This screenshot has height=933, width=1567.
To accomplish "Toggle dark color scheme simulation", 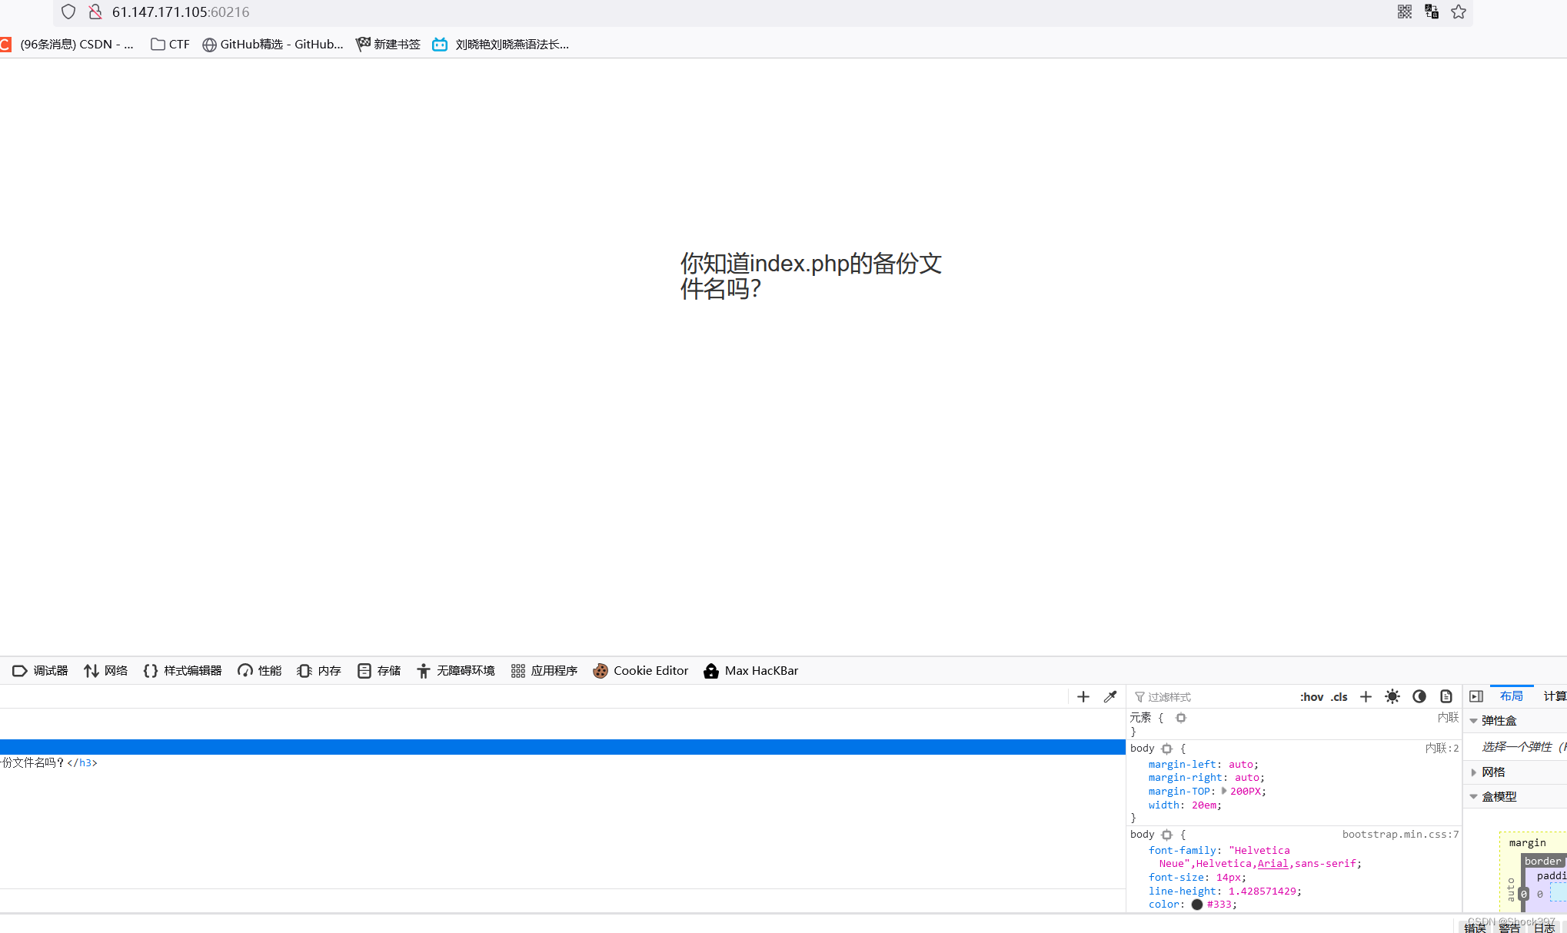I will pyautogui.click(x=1419, y=696).
